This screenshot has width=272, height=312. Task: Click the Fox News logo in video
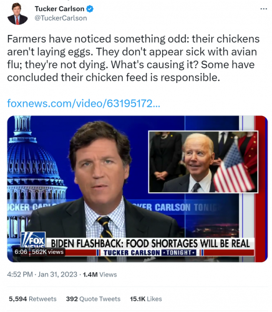(x=33, y=241)
